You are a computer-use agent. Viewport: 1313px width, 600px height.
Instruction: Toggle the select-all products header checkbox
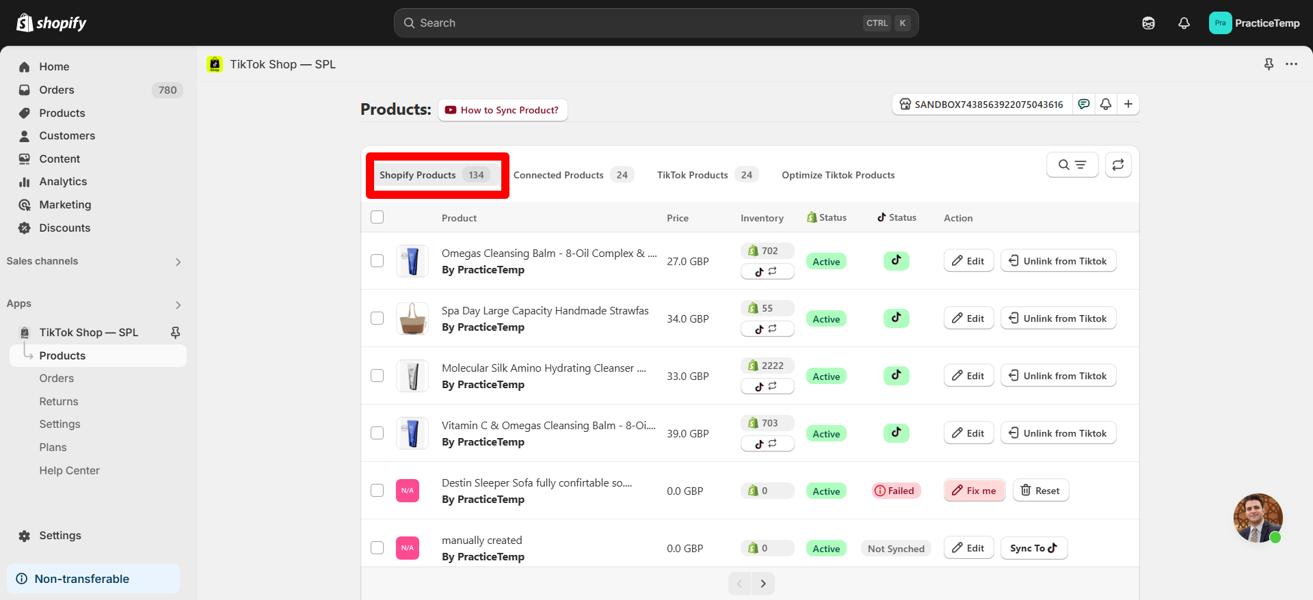click(377, 217)
